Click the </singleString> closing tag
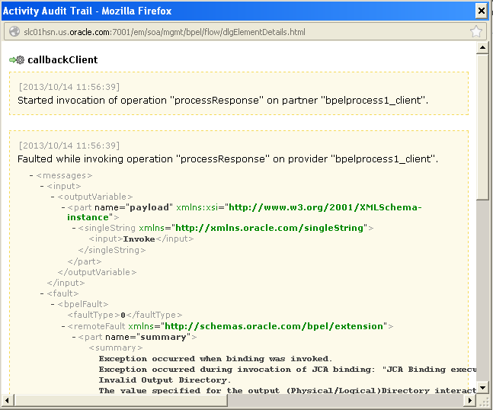Image resolution: width=493 pixels, height=410 pixels. pyautogui.click(x=112, y=250)
